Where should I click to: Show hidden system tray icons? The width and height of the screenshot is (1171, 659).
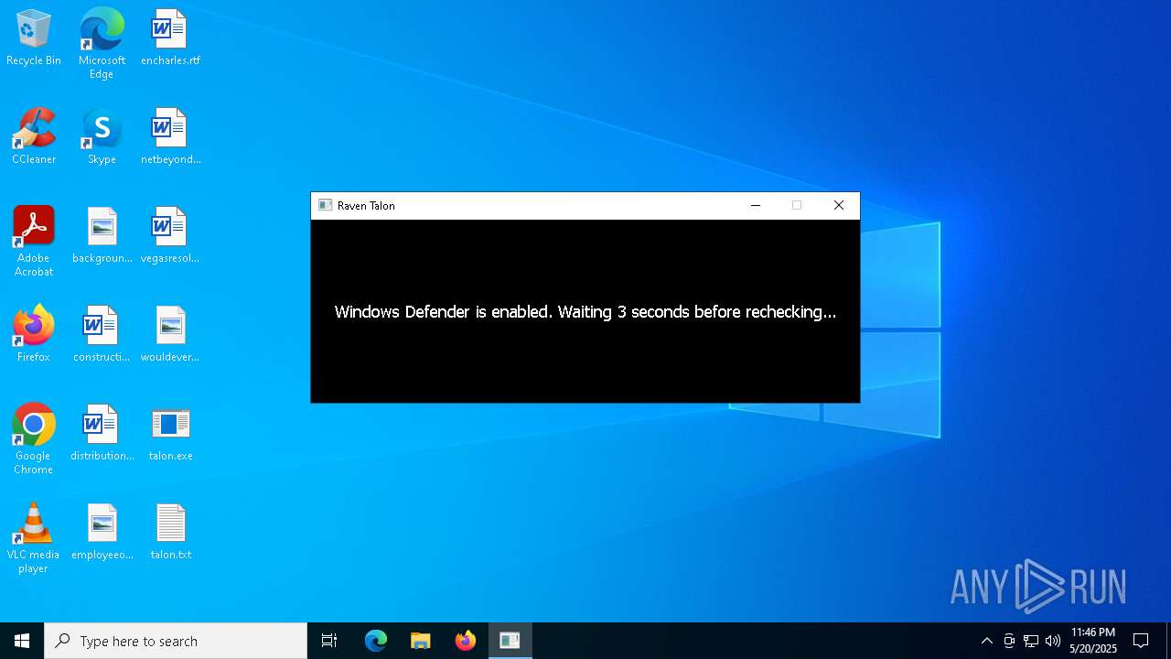pos(986,641)
